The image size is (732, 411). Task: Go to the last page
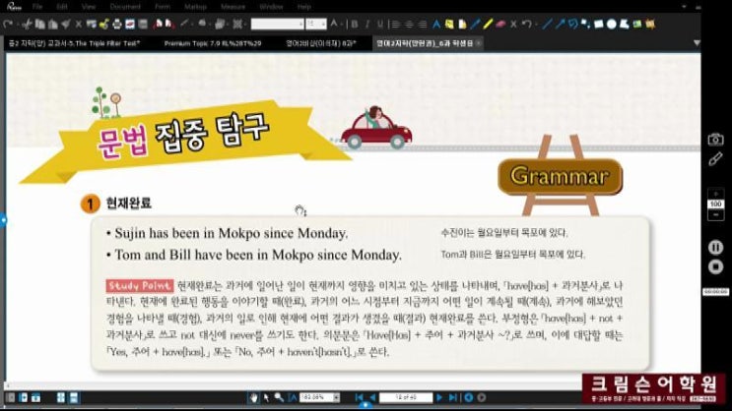coord(452,397)
